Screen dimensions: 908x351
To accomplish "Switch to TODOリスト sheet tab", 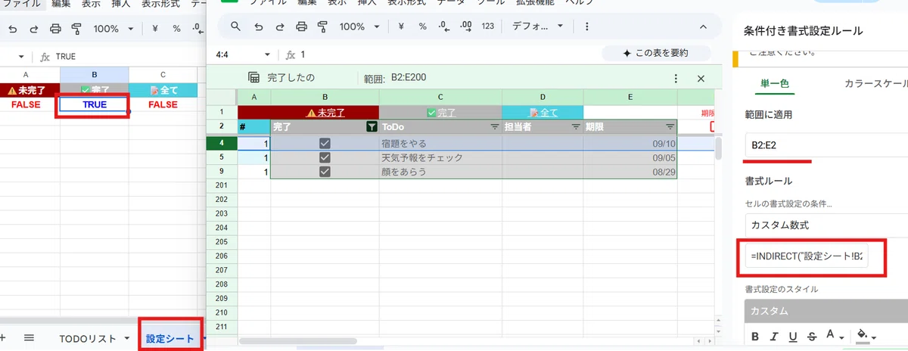I will coord(86,338).
